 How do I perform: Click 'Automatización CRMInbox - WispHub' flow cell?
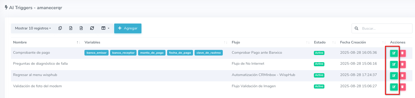(x=263, y=75)
